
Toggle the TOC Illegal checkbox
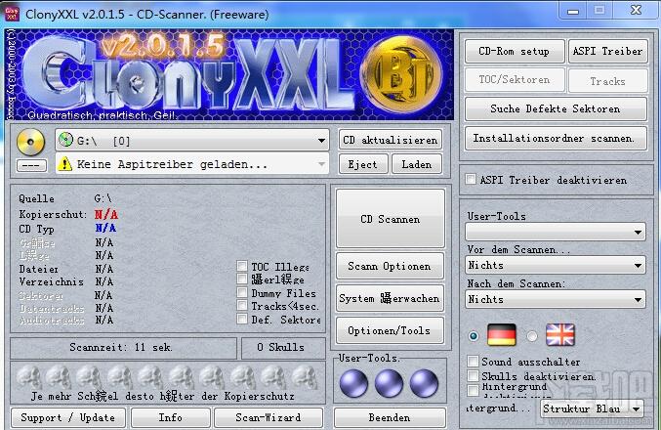(242, 266)
